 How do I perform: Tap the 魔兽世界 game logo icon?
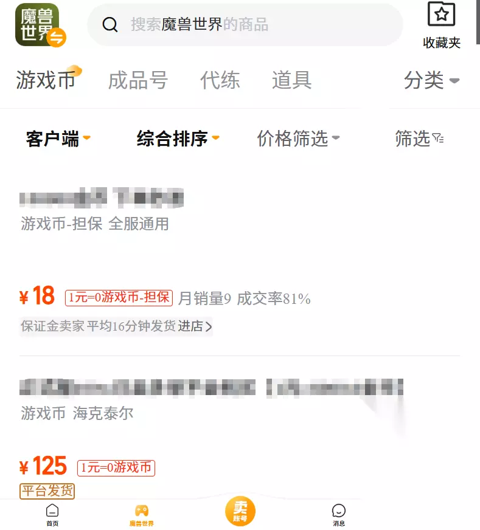point(40,25)
